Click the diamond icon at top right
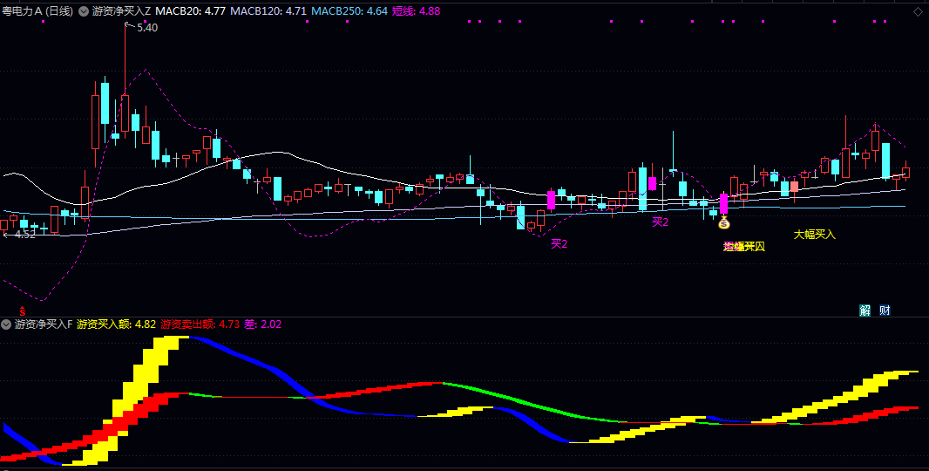 (x=918, y=11)
